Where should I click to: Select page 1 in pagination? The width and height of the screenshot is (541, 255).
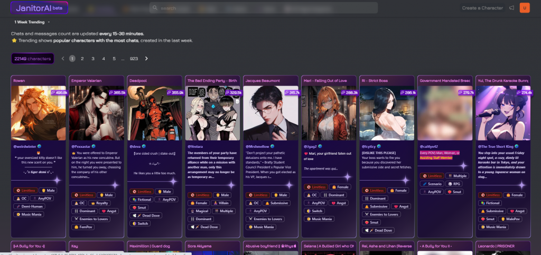point(72,59)
